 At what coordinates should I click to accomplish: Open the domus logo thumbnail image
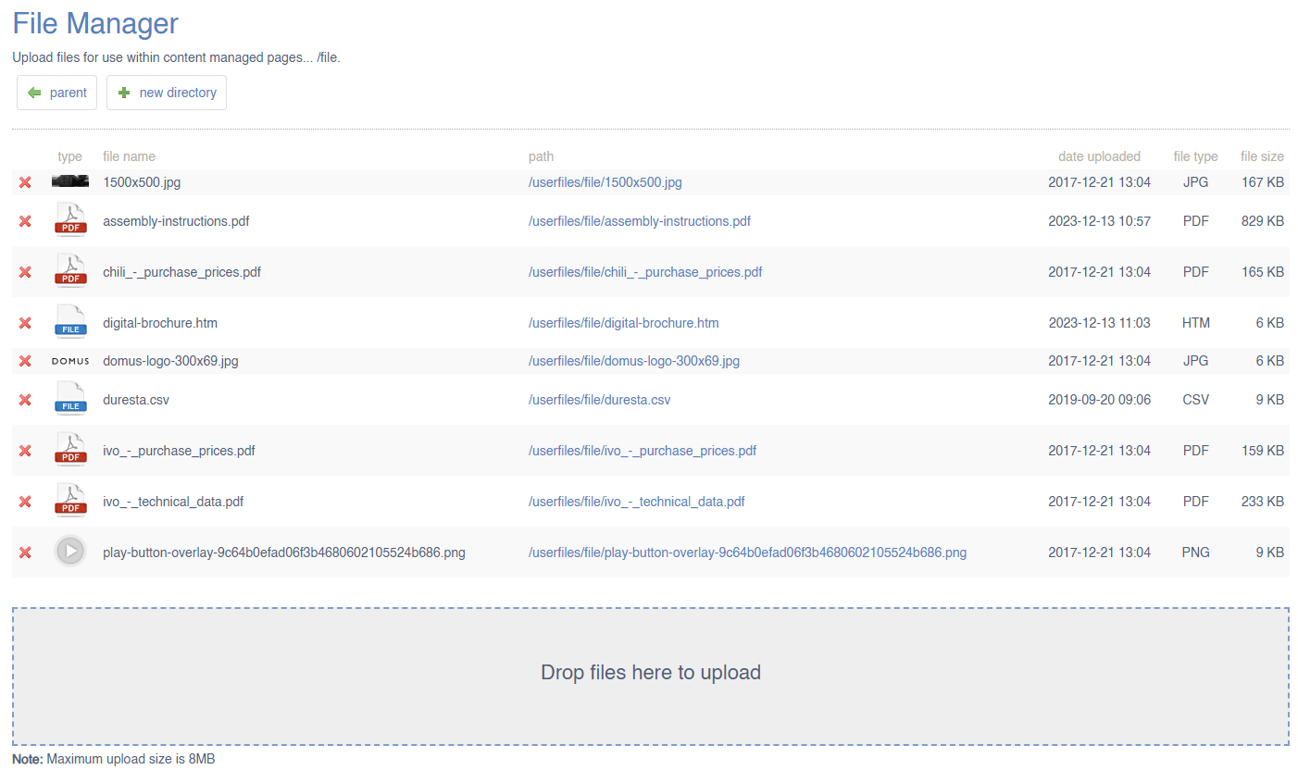coord(70,361)
